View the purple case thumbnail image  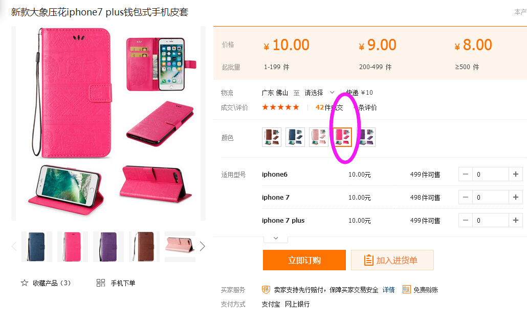[108, 246]
